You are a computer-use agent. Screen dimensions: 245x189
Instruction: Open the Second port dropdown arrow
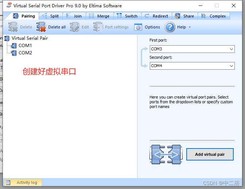click(x=232, y=66)
